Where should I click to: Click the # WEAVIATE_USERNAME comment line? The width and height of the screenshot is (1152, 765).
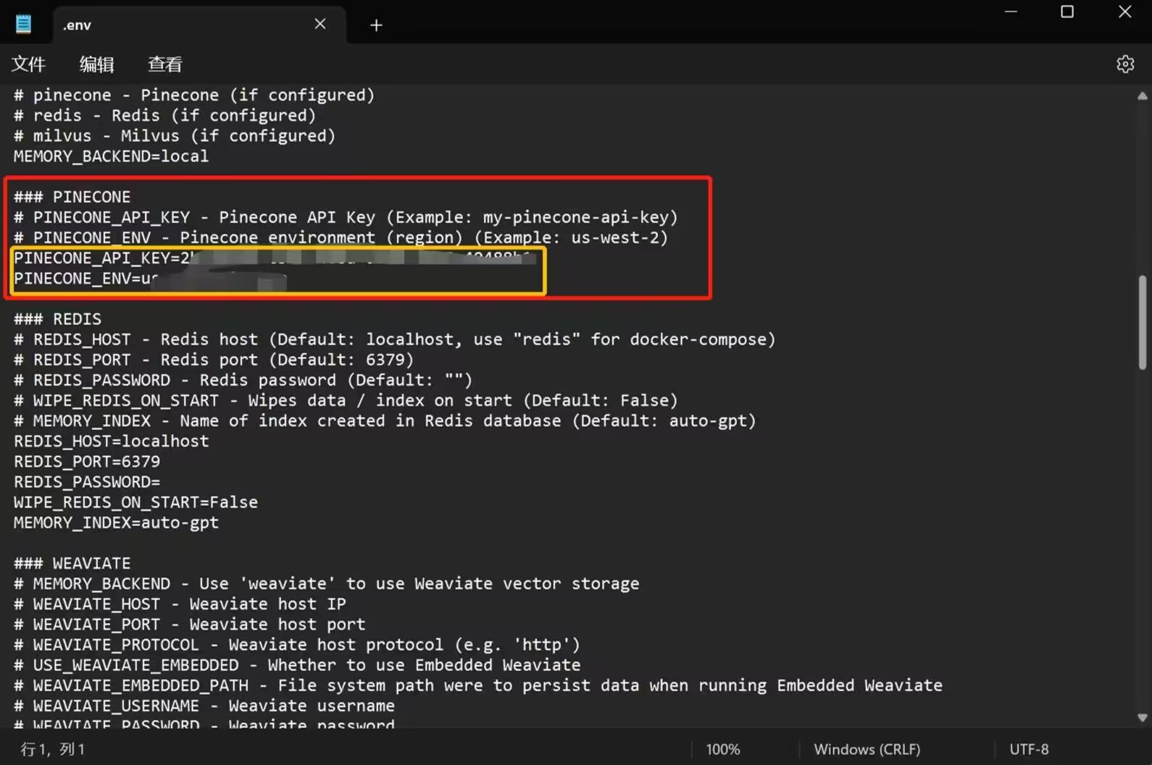(204, 706)
